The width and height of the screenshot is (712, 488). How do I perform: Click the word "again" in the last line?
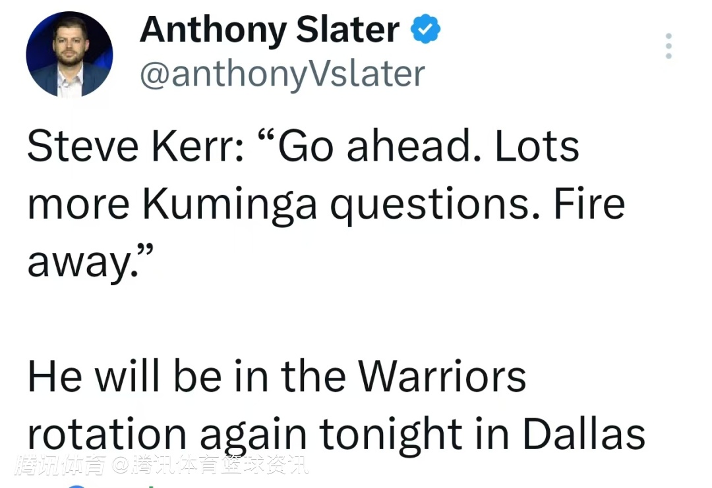(253, 436)
